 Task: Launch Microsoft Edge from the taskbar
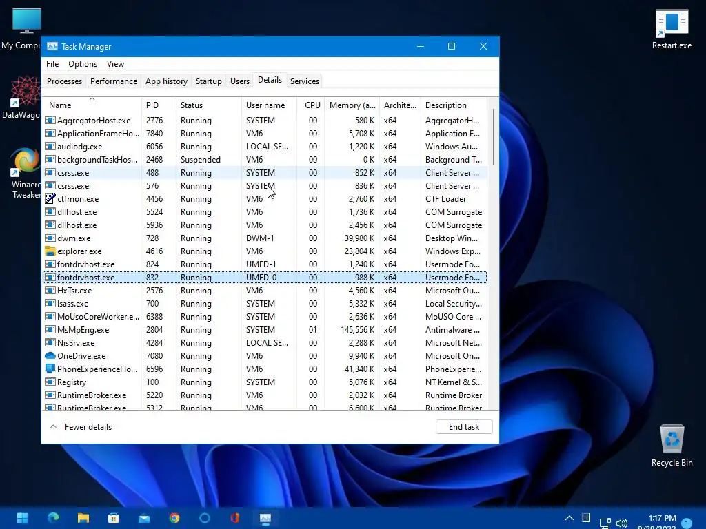(x=52, y=518)
